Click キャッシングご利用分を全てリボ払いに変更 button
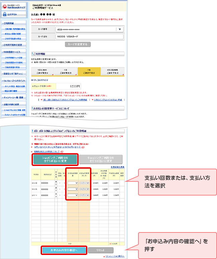This screenshot has height=259, width=217. click(x=101, y=160)
